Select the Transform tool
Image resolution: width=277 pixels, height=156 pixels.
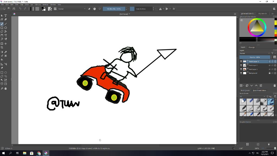point(2,44)
